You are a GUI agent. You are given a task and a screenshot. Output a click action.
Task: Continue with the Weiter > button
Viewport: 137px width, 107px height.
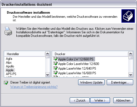point(100,100)
